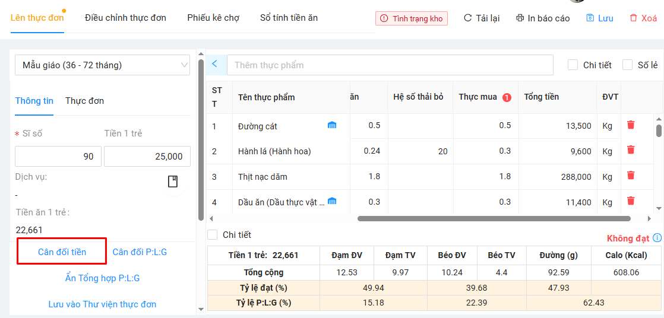The image size is (664, 318).
Task: Click the horizontal scrollbar of food table
Action: [x=493, y=218]
